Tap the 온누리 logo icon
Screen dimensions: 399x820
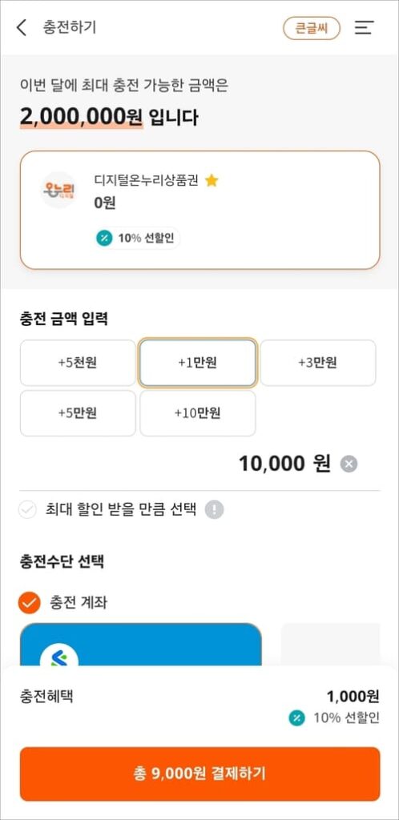(x=58, y=191)
